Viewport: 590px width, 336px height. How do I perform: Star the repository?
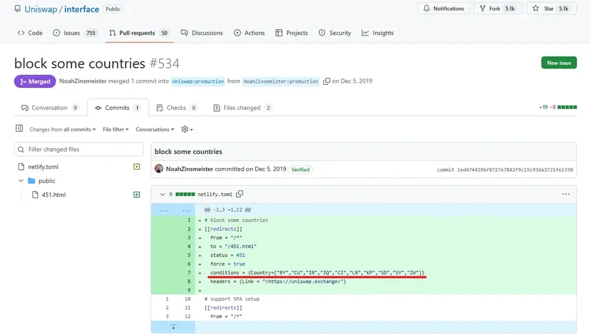pyautogui.click(x=552, y=8)
